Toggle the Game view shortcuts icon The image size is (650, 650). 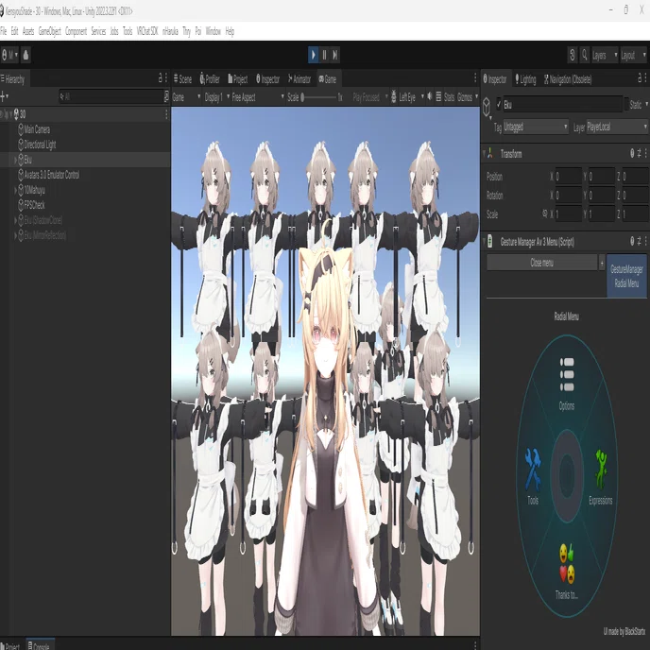[x=438, y=97]
